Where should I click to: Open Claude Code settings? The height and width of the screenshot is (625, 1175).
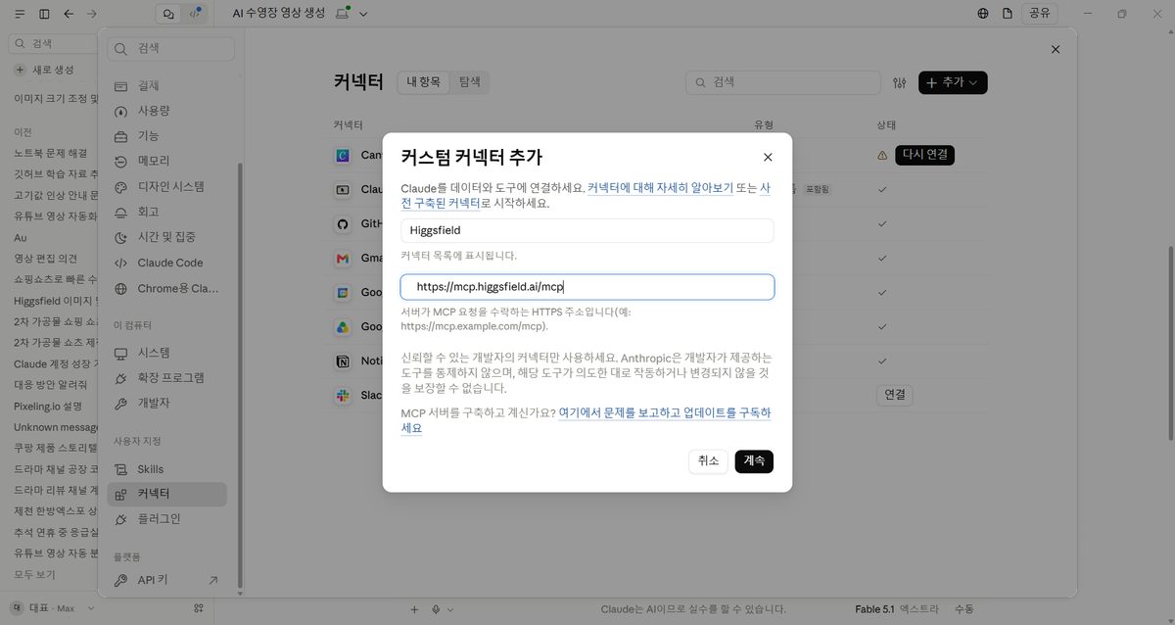click(166, 263)
